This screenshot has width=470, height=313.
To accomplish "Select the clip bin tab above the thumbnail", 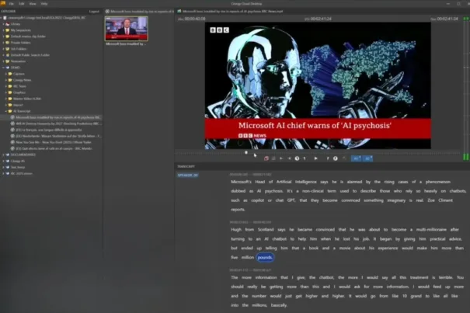I will pos(139,12).
